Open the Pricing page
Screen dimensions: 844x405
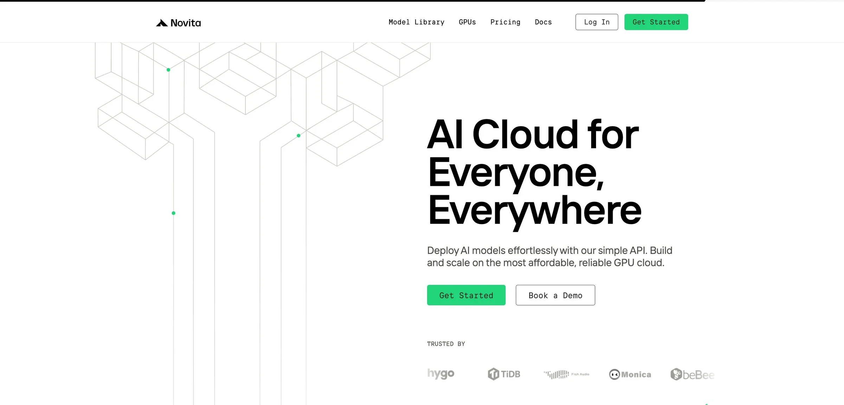pyautogui.click(x=505, y=22)
